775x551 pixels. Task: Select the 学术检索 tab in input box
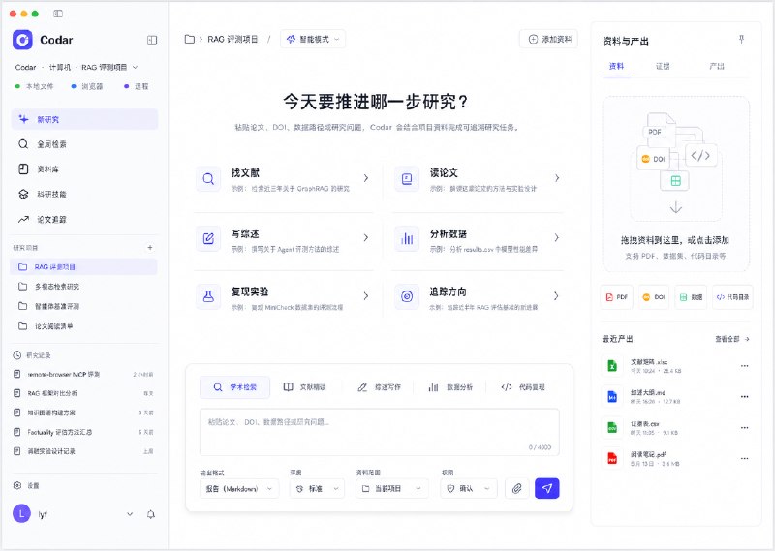(234, 387)
